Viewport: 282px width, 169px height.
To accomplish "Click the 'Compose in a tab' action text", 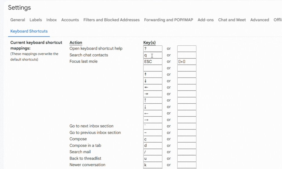I will click(85, 145).
